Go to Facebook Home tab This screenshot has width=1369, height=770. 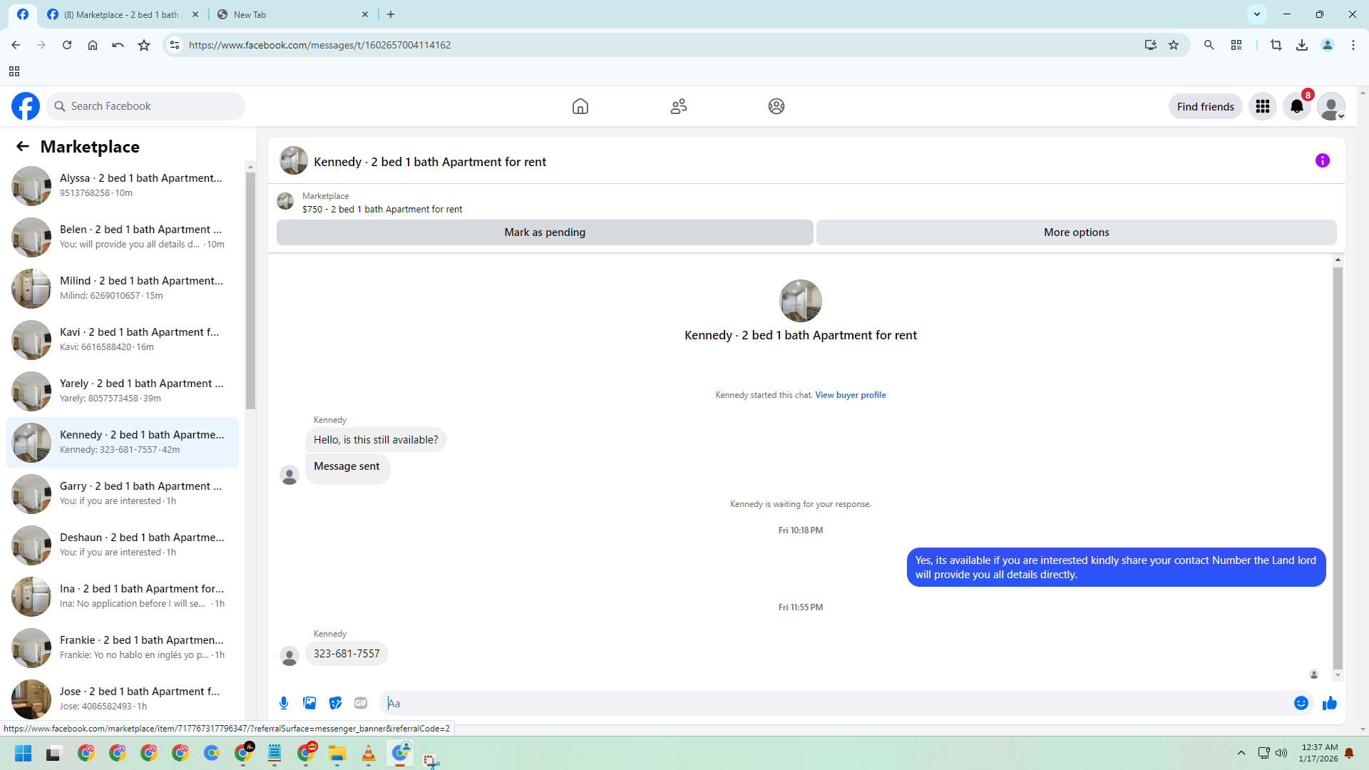point(580,106)
